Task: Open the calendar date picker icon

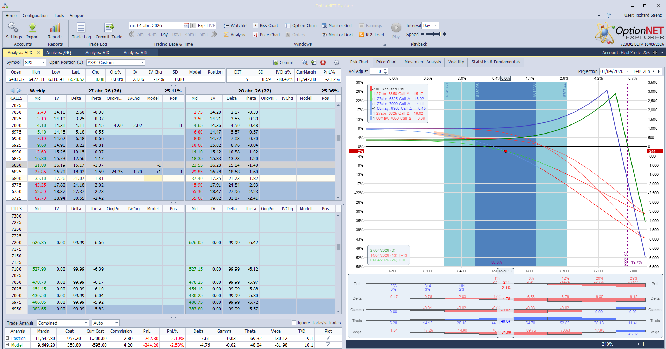Action: pos(186,25)
